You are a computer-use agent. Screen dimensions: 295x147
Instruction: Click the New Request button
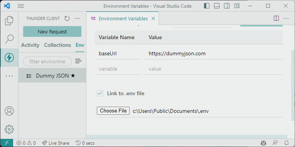[x=52, y=31]
